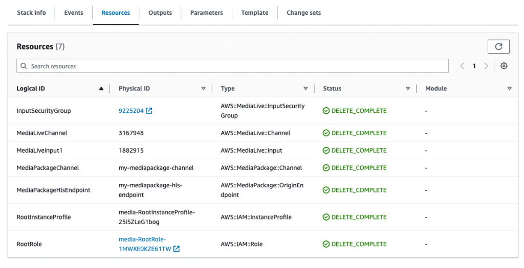
Task: Open the Template tab
Action: [x=255, y=13]
